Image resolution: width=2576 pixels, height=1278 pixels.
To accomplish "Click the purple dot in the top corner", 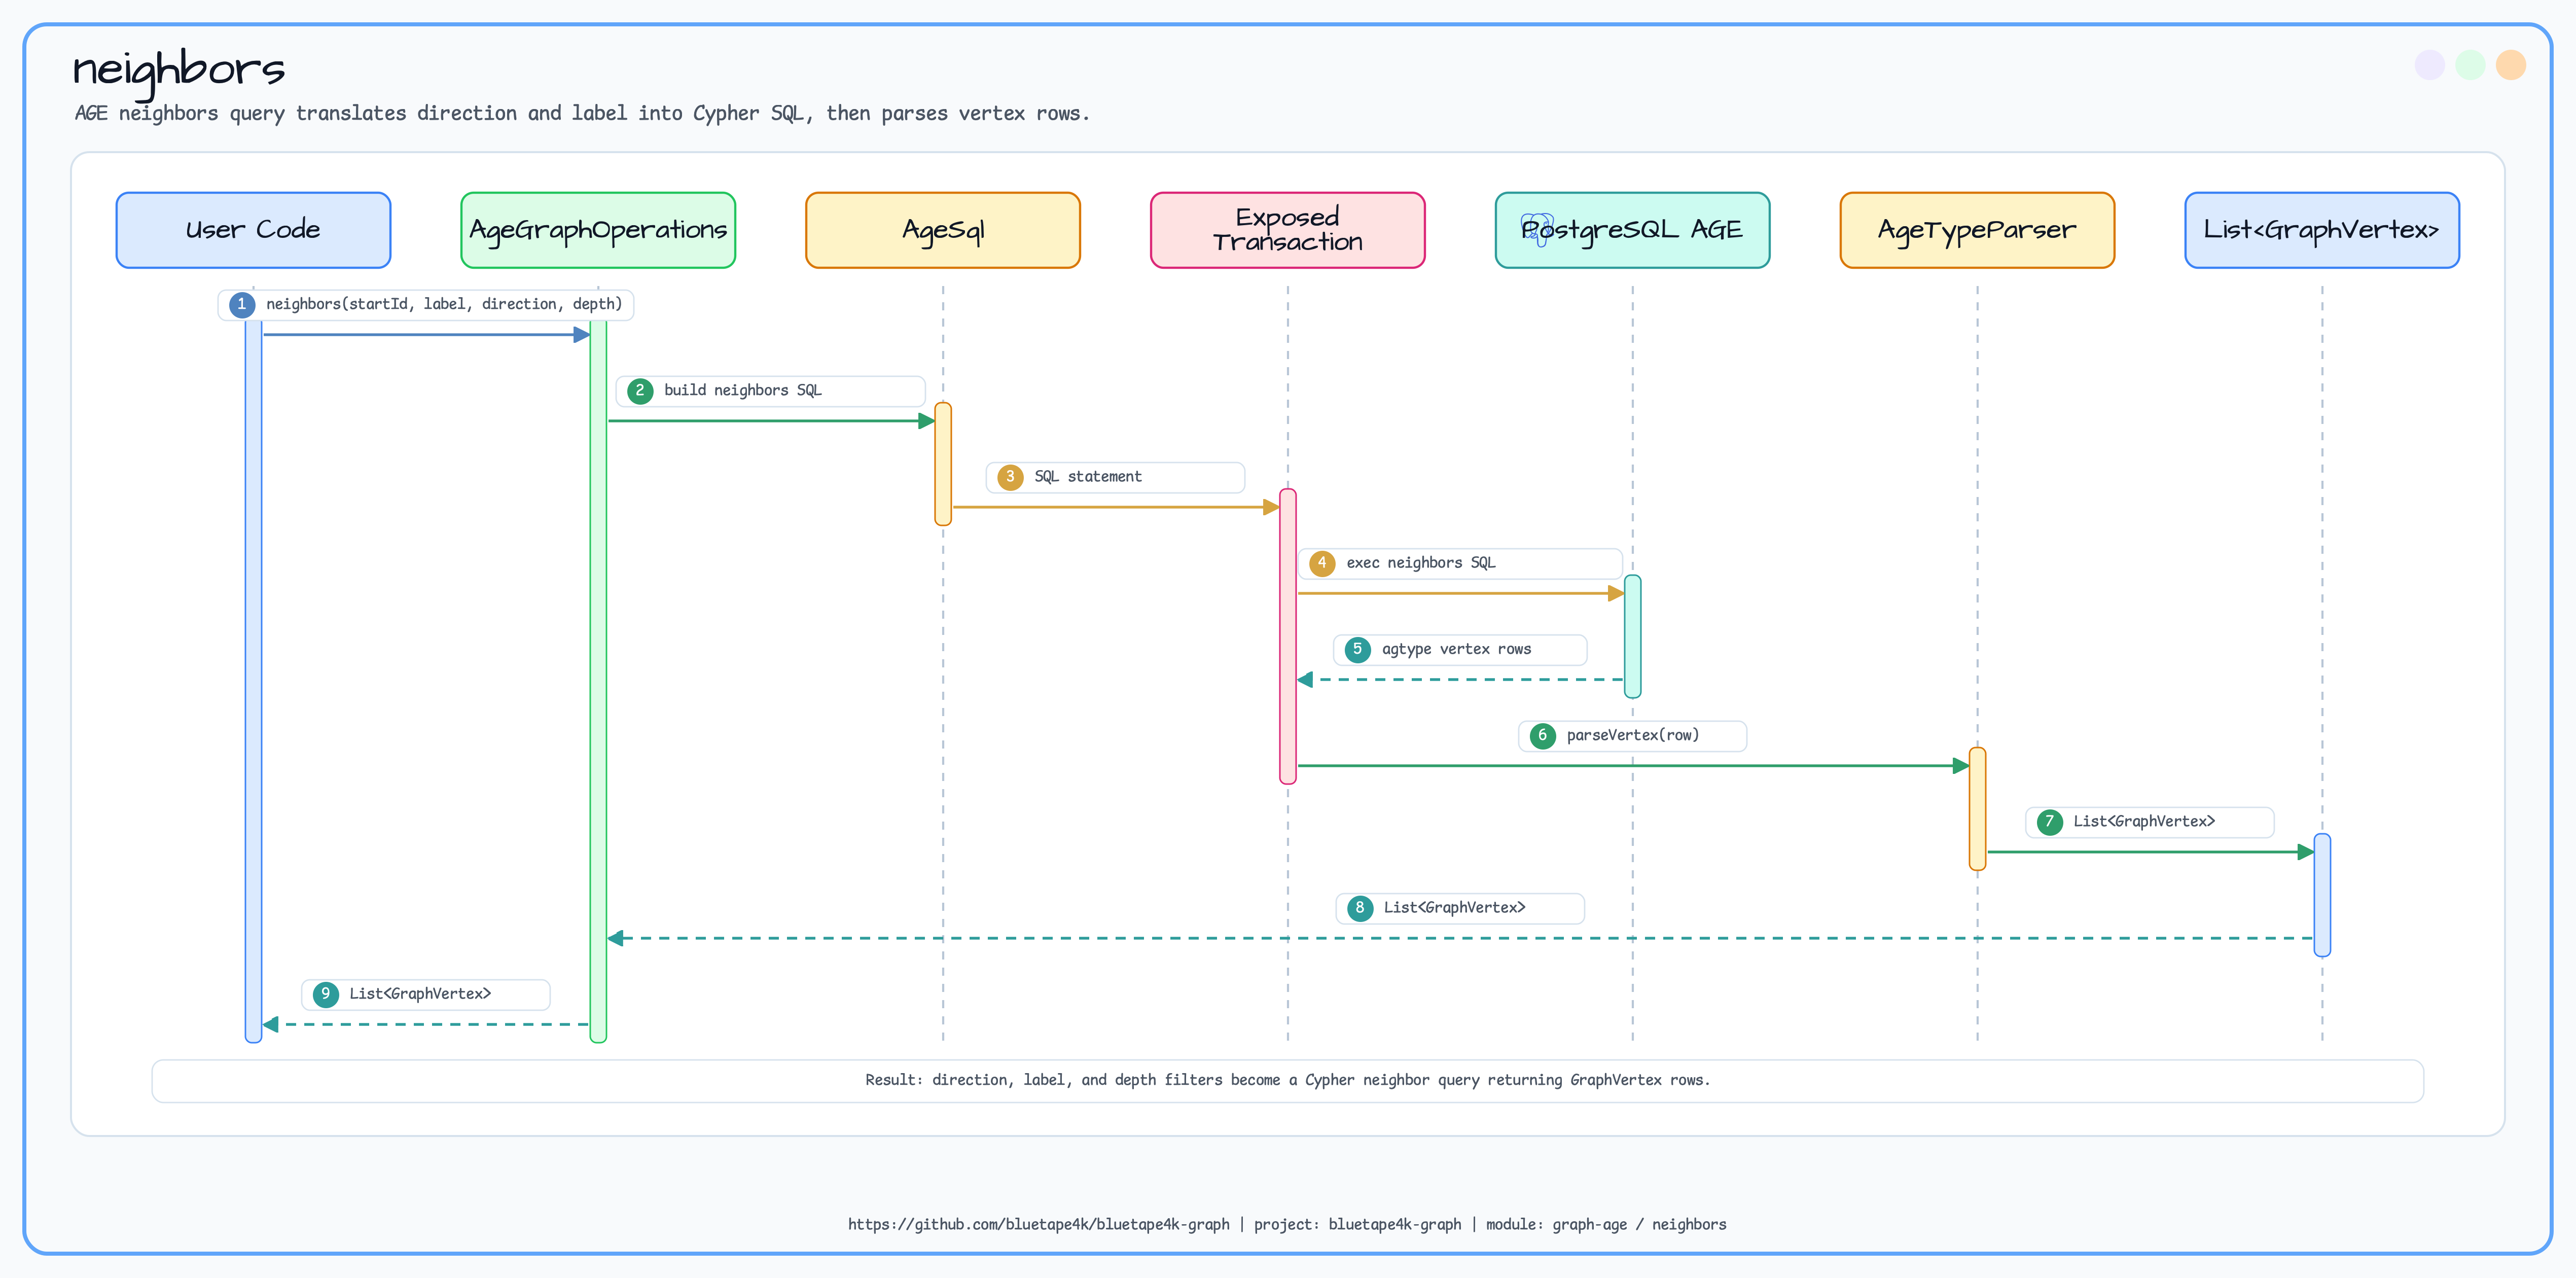I will 2430,65.
